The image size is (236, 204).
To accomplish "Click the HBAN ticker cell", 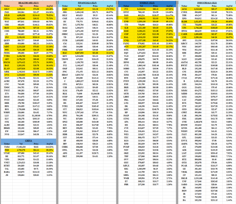I will tap(65, 75).
